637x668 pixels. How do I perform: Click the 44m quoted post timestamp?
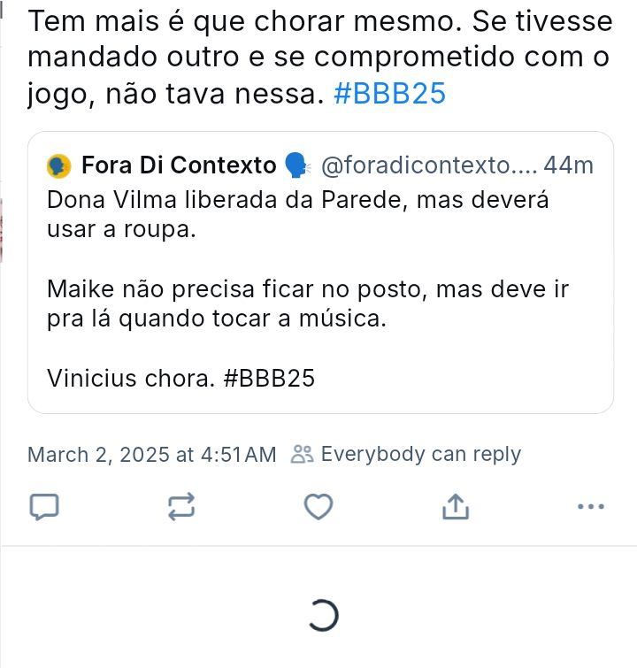pos(568,165)
